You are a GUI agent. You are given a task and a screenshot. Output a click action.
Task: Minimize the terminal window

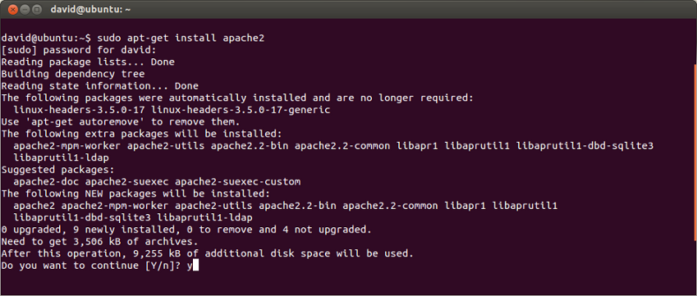click(x=25, y=9)
